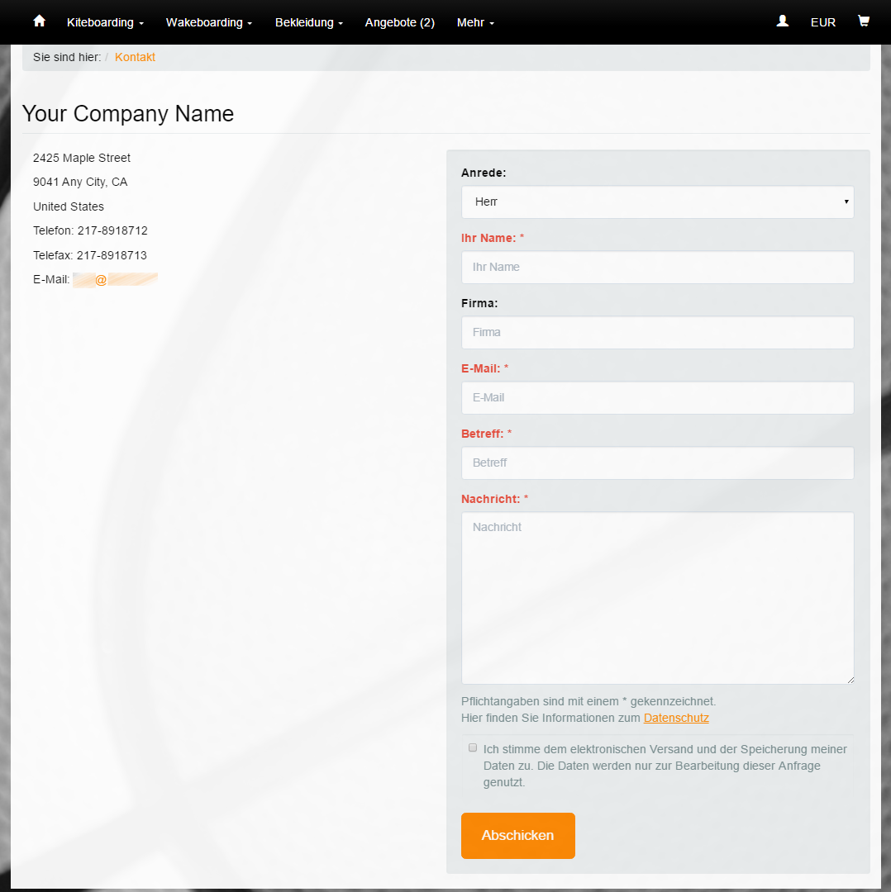The height and width of the screenshot is (892, 891).
Task: Focus the Ihr Name input field
Action: click(658, 268)
